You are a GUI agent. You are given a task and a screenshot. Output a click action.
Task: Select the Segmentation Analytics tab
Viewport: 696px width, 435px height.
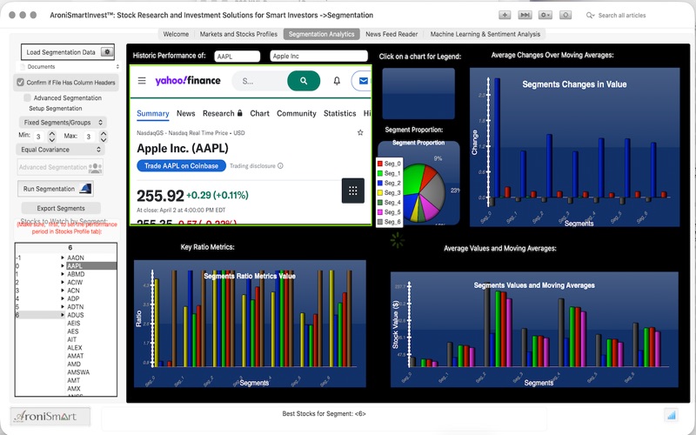point(321,34)
